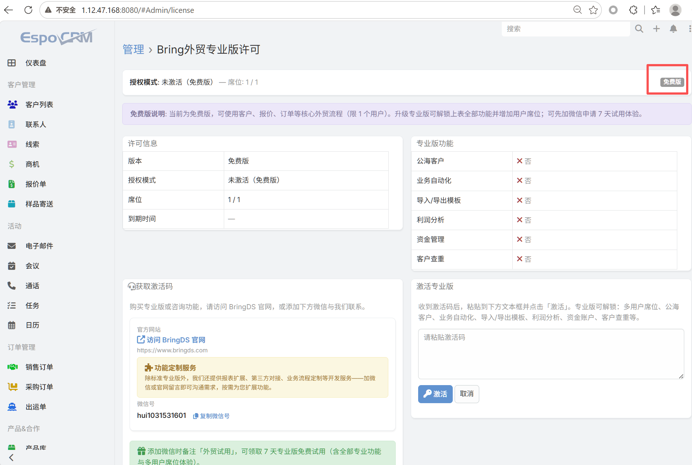Click the 资金管理 feature row label
The height and width of the screenshot is (465, 692).
pyautogui.click(x=430, y=239)
